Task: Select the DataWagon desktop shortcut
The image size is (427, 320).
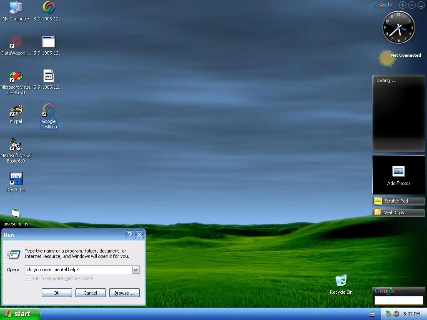Action: point(16,45)
